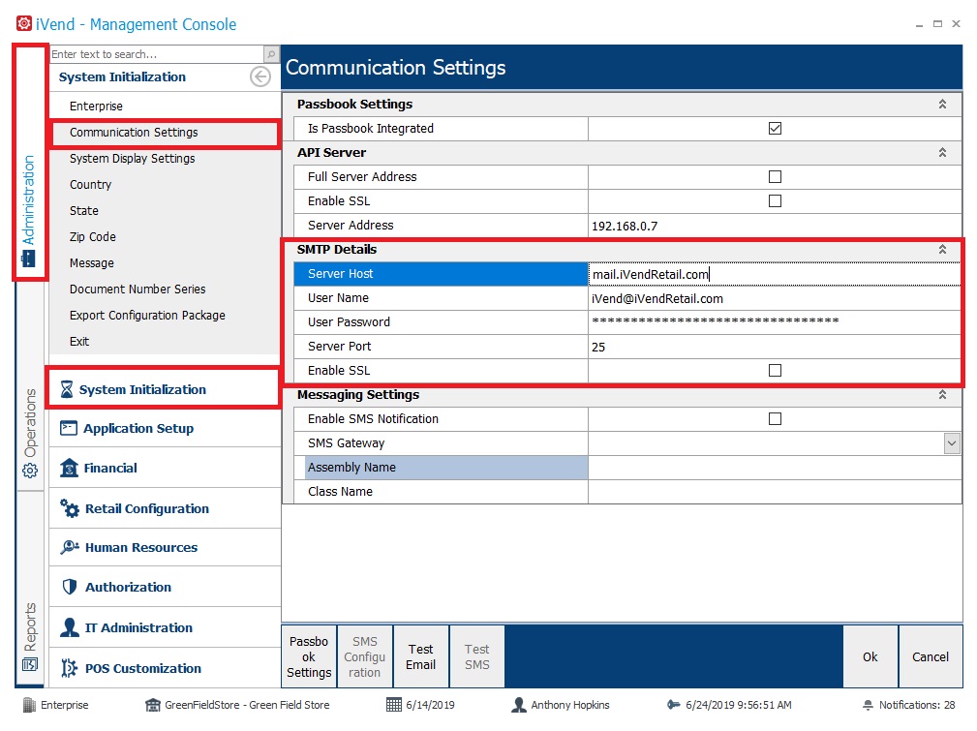This screenshot has height=731, width=977.
Task: Open the State menu item
Action: [x=84, y=211]
